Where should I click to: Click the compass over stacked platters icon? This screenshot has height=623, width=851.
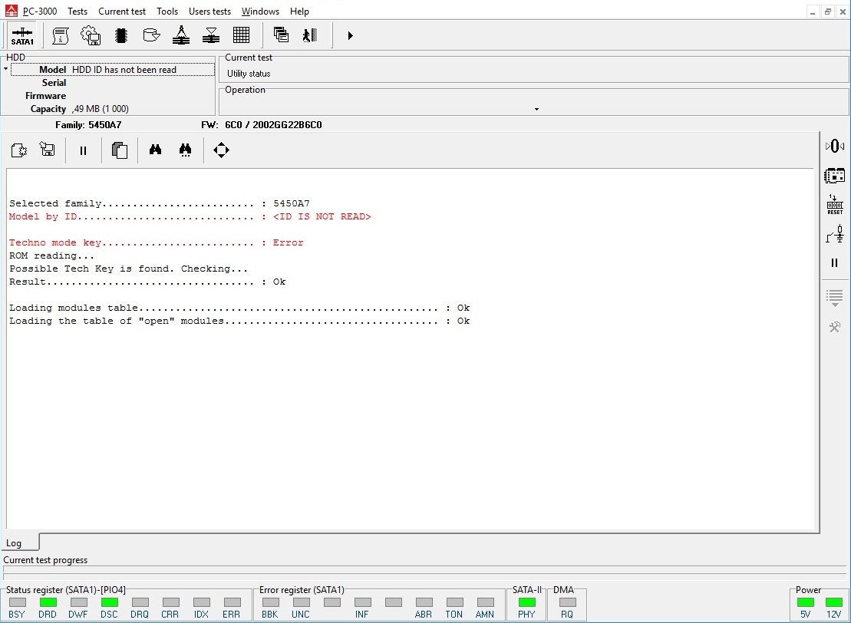181,36
